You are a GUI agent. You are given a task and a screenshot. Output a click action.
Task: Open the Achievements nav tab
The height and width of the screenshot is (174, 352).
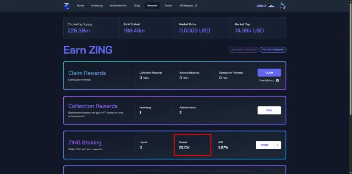tap(118, 5)
